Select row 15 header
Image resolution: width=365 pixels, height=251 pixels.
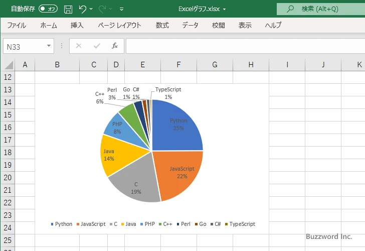pyautogui.click(x=8, y=114)
